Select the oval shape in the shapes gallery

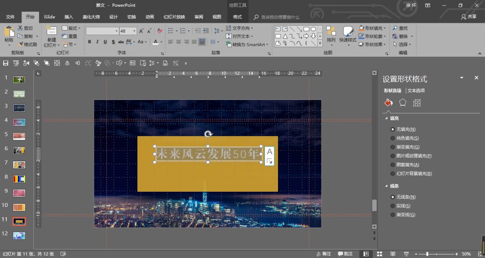313,29
